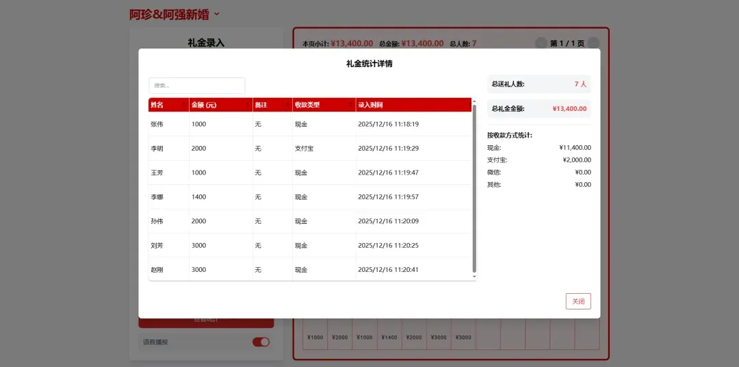Click the 礼金统计详情 dialog title
The width and height of the screenshot is (739, 367).
[x=369, y=64]
